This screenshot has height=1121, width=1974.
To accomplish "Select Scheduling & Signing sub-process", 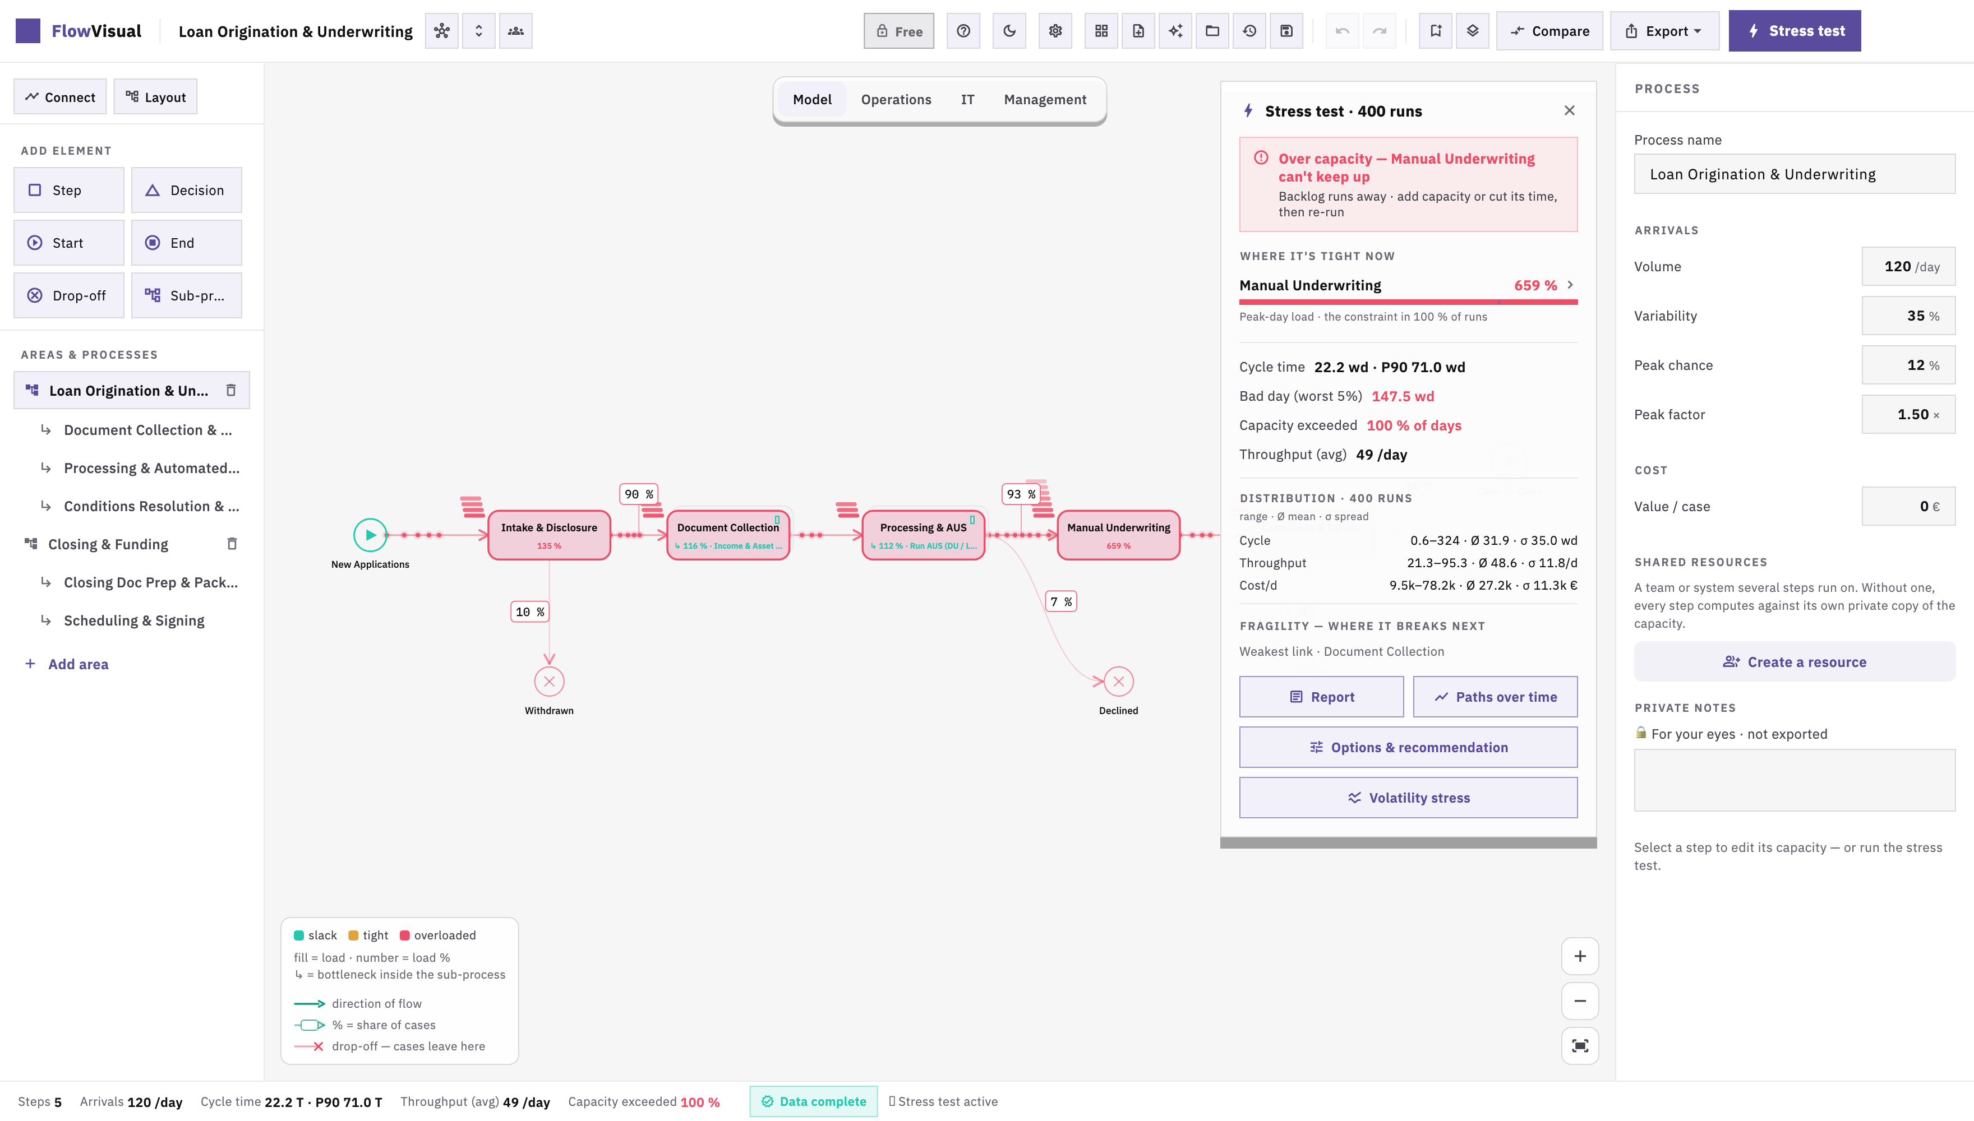I will [x=134, y=620].
